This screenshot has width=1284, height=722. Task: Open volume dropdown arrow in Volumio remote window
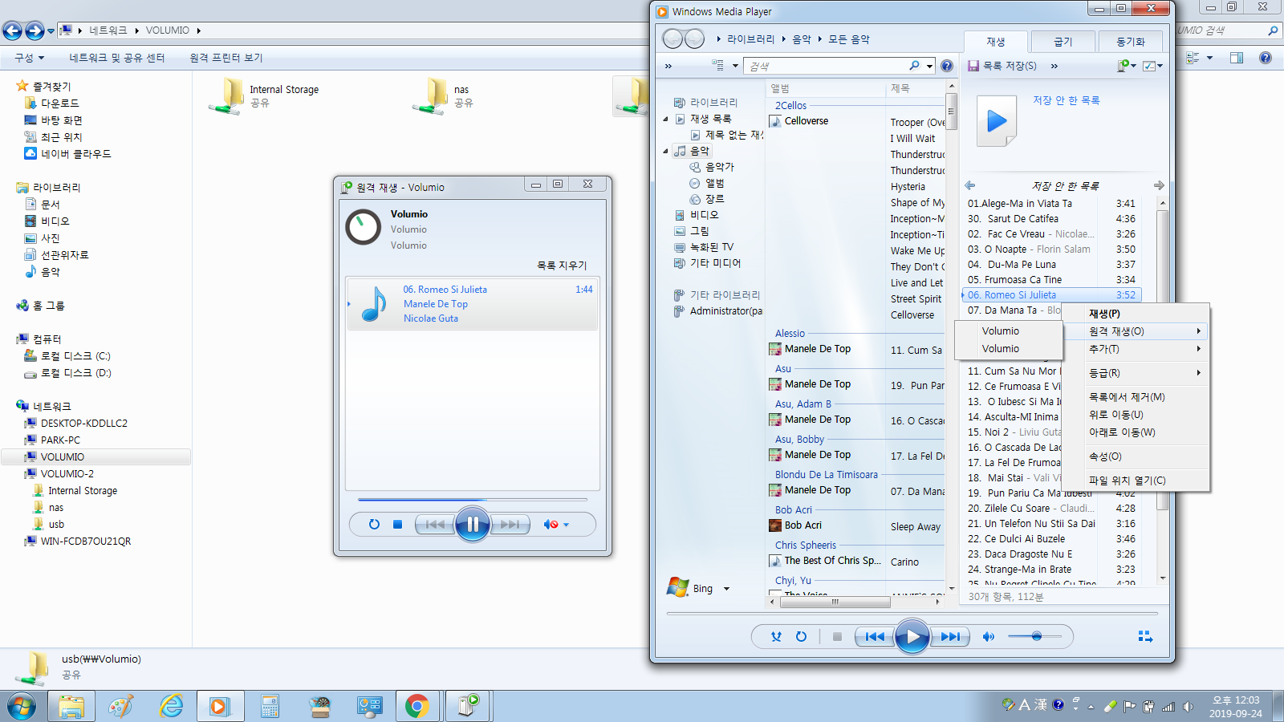[x=567, y=525]
